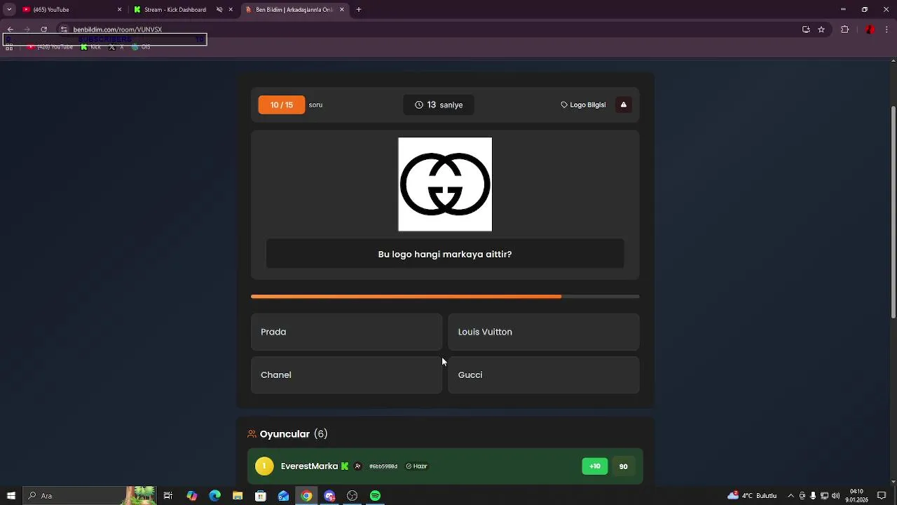Viewport: 897px width, 505px height.
Task: Unmute the Kick Dashboard tab audio icon
Action: (x=219, y=10)
